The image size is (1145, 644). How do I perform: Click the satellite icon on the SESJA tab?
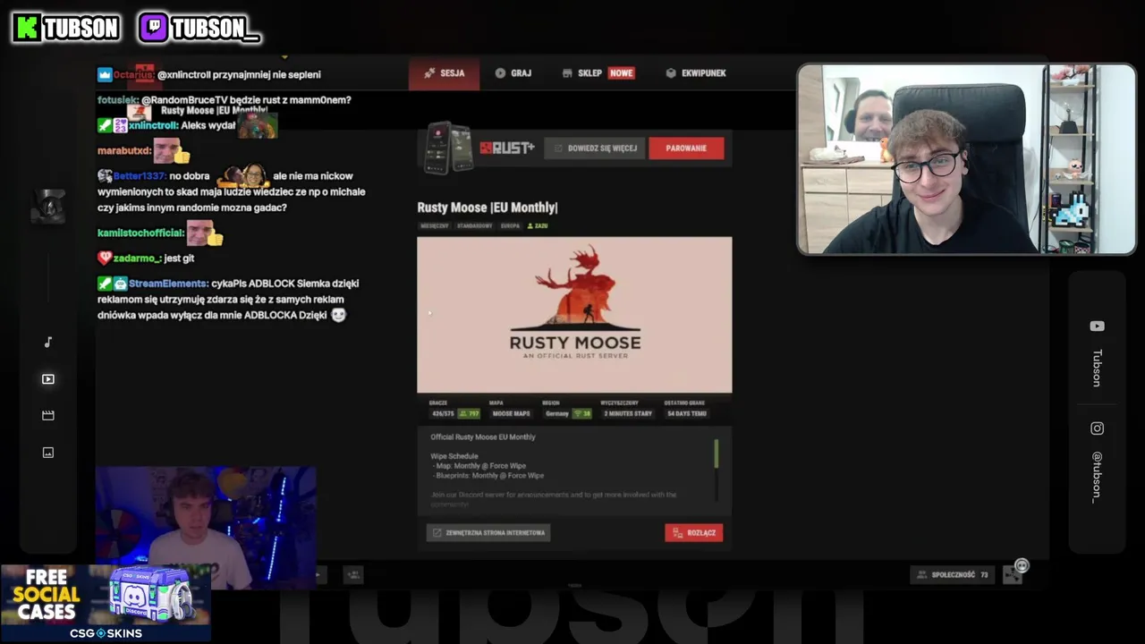pyautogui.click(x=429, y=73)
